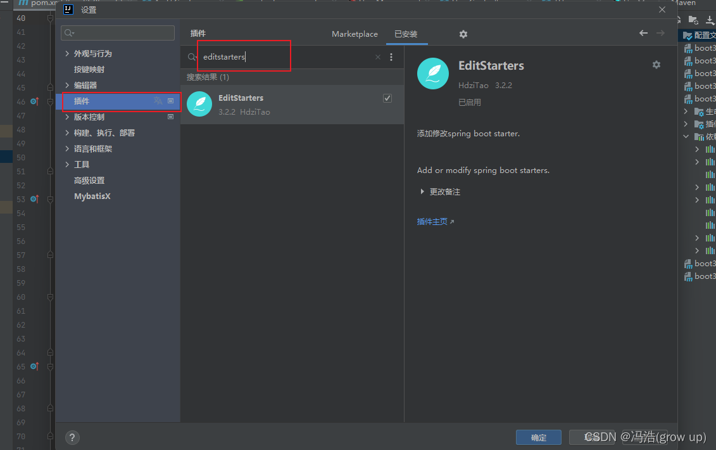Click EditStarters icon in results list
716x450 pixels.
pos(199,105)
